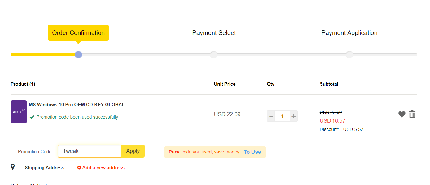Screen dimensions: 430x185
Task: Click the heart wishlist icon
Action: pyautogui.click(x=402, y=114)
